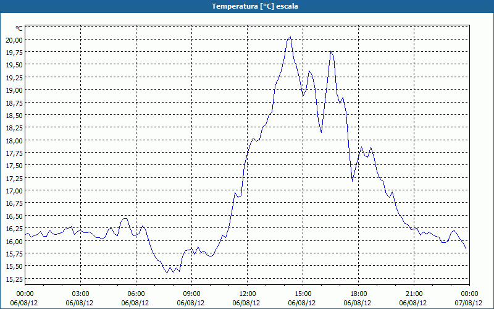Click the 15,50 axis label
Viewport: 494px width, 309px height.
click(14, 266)
